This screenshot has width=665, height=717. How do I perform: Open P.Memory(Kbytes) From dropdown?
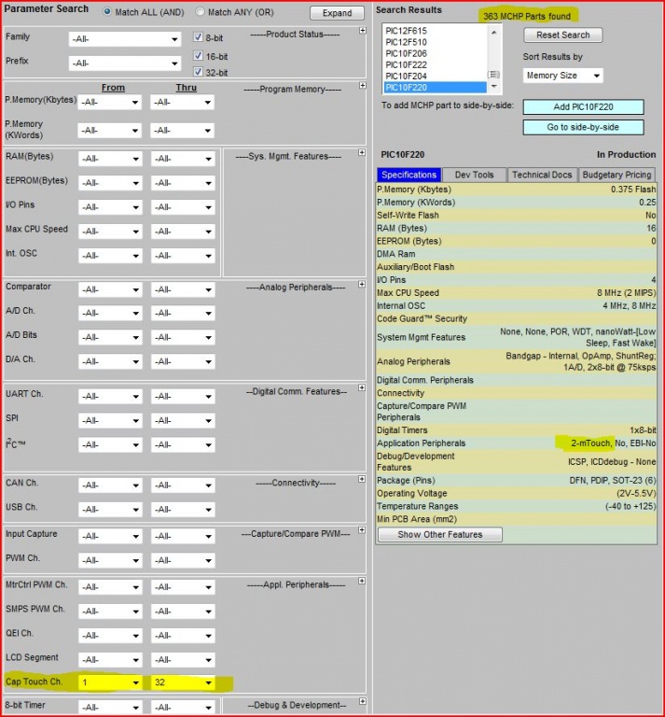pyautogui.click(x=110, y=103)
